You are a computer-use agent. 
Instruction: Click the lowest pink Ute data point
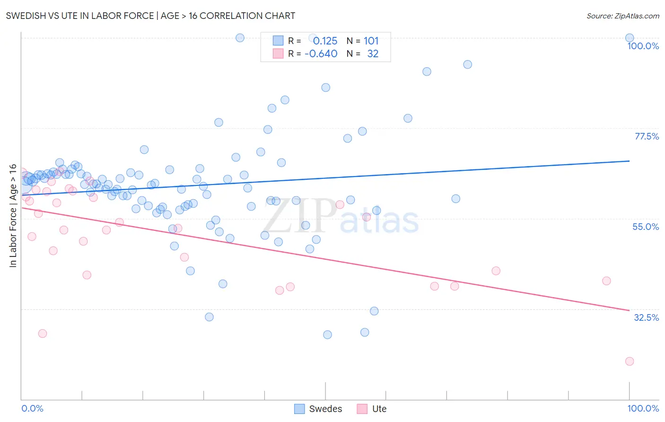point(630,361)
